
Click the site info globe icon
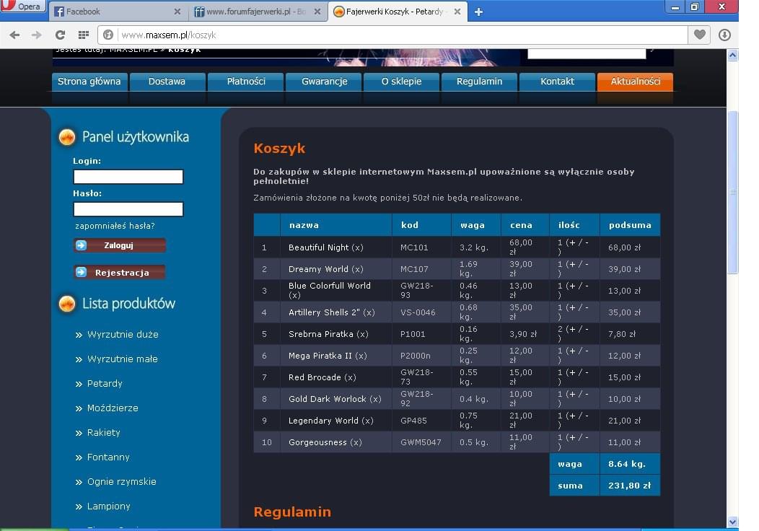[x=108, y=35]
